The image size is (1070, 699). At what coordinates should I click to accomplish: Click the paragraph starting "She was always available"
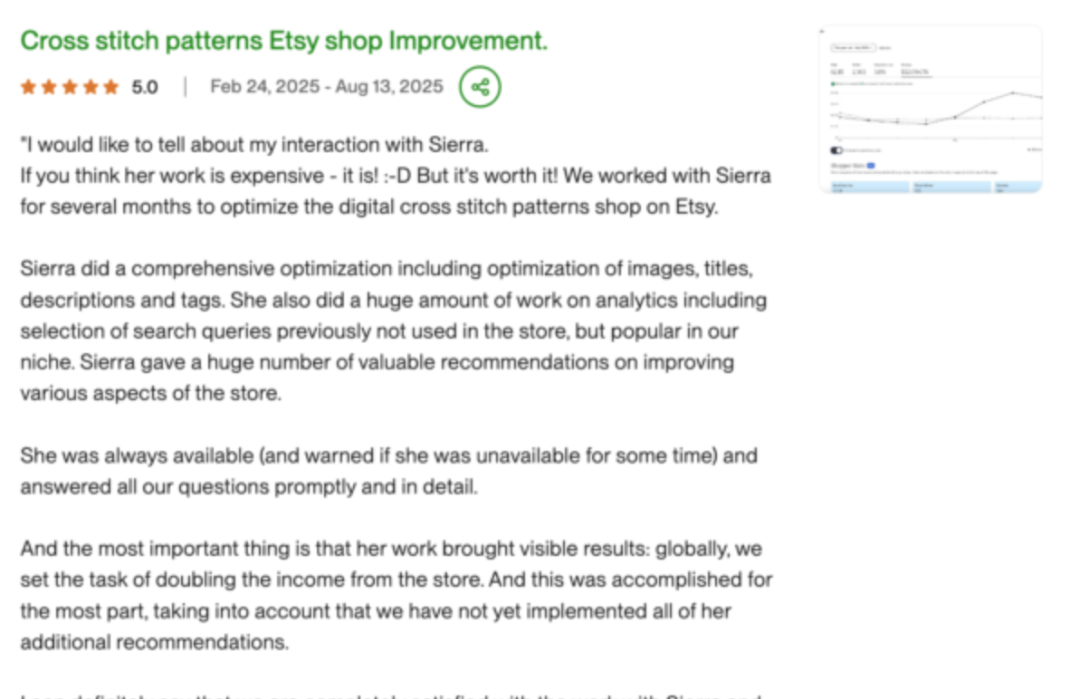coord(388,471)
